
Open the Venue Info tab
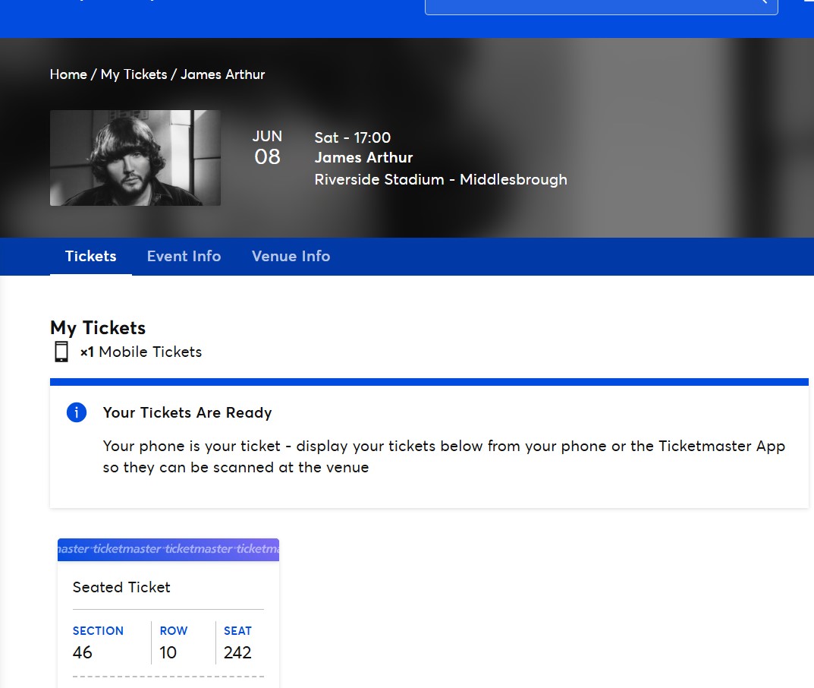pyautogui.click(x=291, y=257)
